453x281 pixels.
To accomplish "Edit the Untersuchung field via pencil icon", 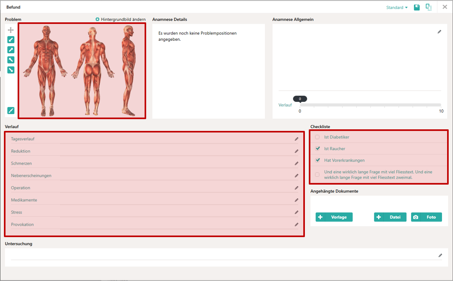I will tap(440, 256).
